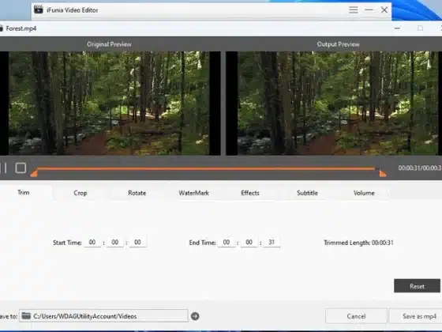This screenshot has height=332, width=442.
Task: Go to the Volume tab
Action: (x=364, y=193)
